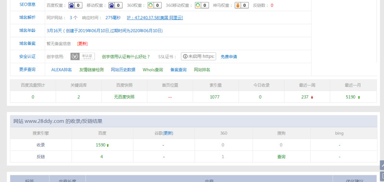This screenshot has width=384, height=182.
Task: Open 备案查询 link
Action: tap(178, 69)
